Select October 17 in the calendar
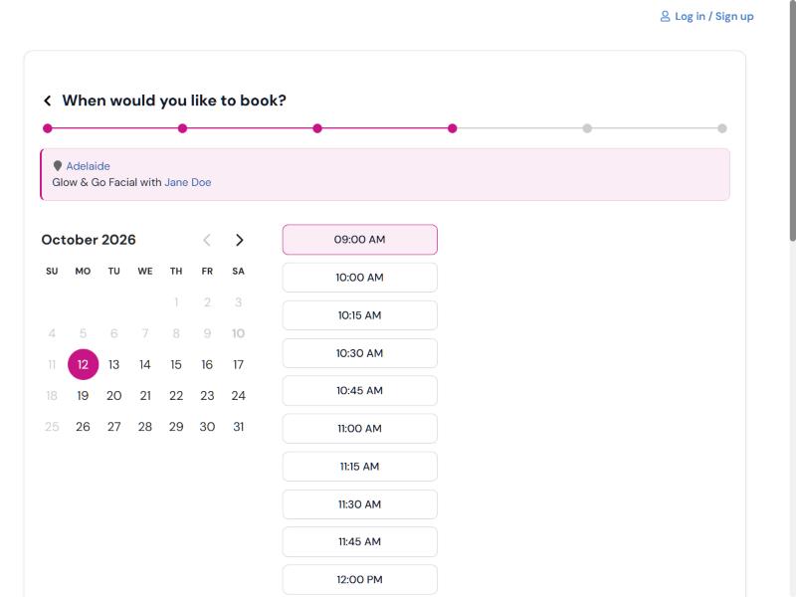796x597 pixels. click(238, 364)
